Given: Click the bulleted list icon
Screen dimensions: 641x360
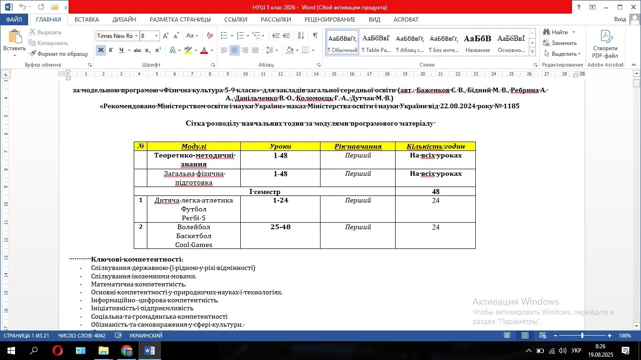Looking at the screenshot, I should [x=224, y=36].
